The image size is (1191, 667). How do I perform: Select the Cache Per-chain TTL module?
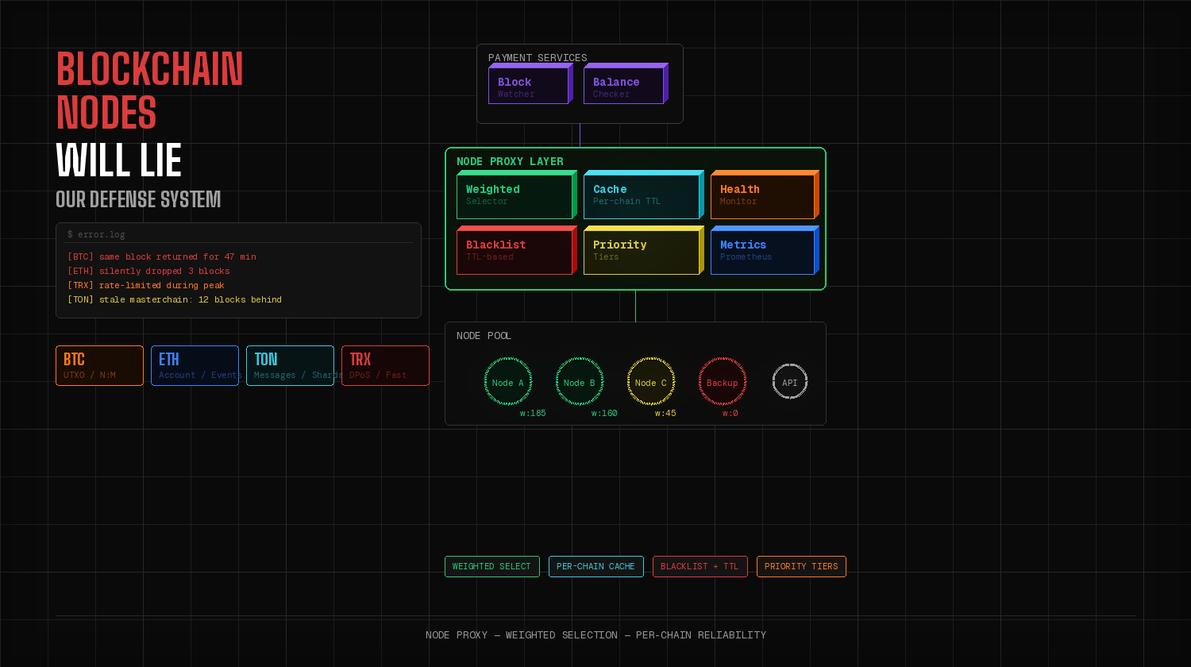pos(644,195)
